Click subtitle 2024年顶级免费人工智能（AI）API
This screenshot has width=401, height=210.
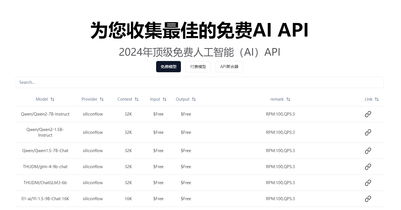200,52
